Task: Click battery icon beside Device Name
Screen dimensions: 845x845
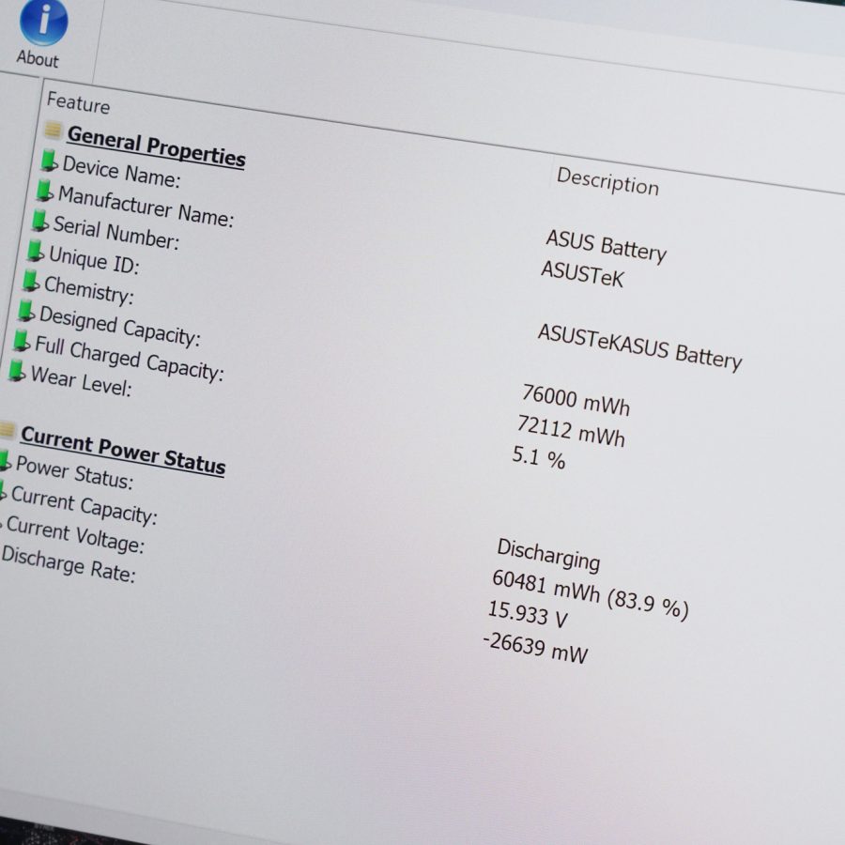Action: click(x=49, y=160)
